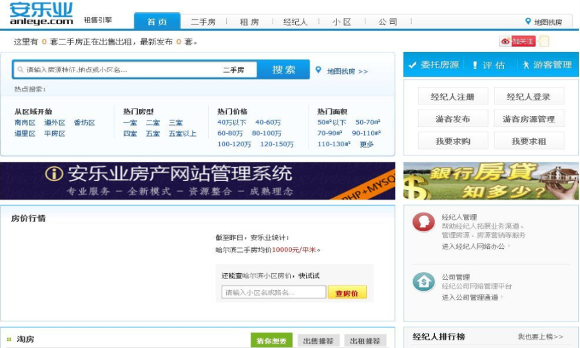Focus the 请输入小区名或路名 input field
The width and height of the screenshot is (580, 348).
[274, 293]
